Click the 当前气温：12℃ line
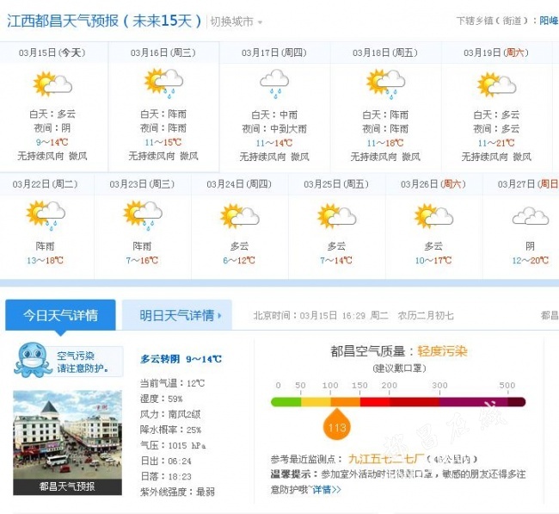The height and width of the screenshot is (514, 559). pos(172,383)
